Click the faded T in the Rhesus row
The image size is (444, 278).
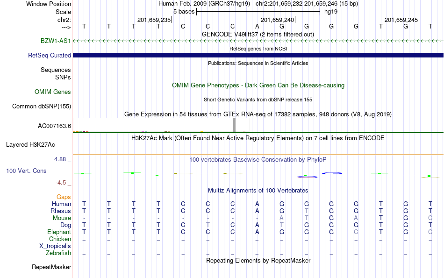(307, 211)
